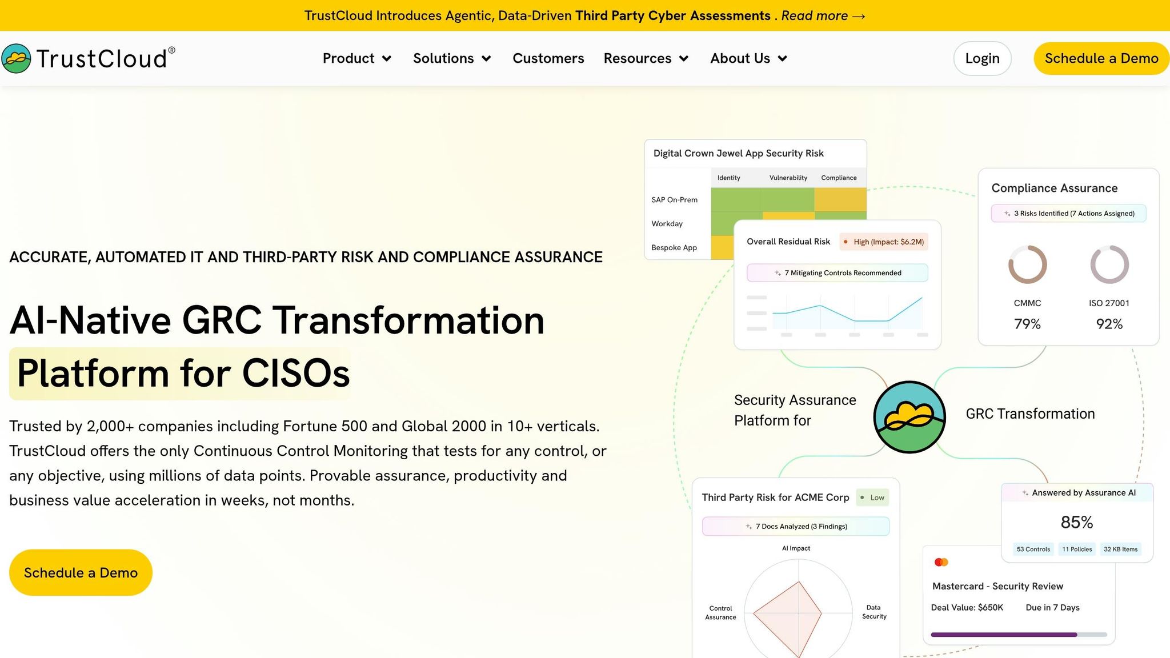Click the 'High (Impact: $6.2M)' label
Screen dimensions: 1170x658
(x=884, y=242)
